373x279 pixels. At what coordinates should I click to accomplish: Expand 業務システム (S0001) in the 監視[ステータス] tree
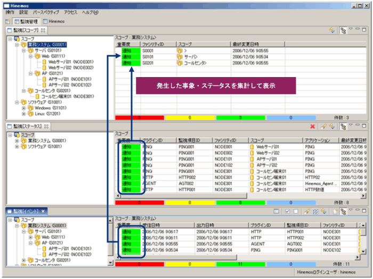pyautogui.click(x=17, y=141)
